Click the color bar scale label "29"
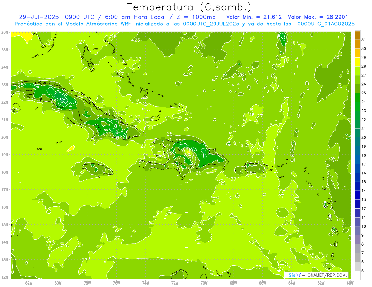This screenshot has width=372, height=287. [364, 57]
